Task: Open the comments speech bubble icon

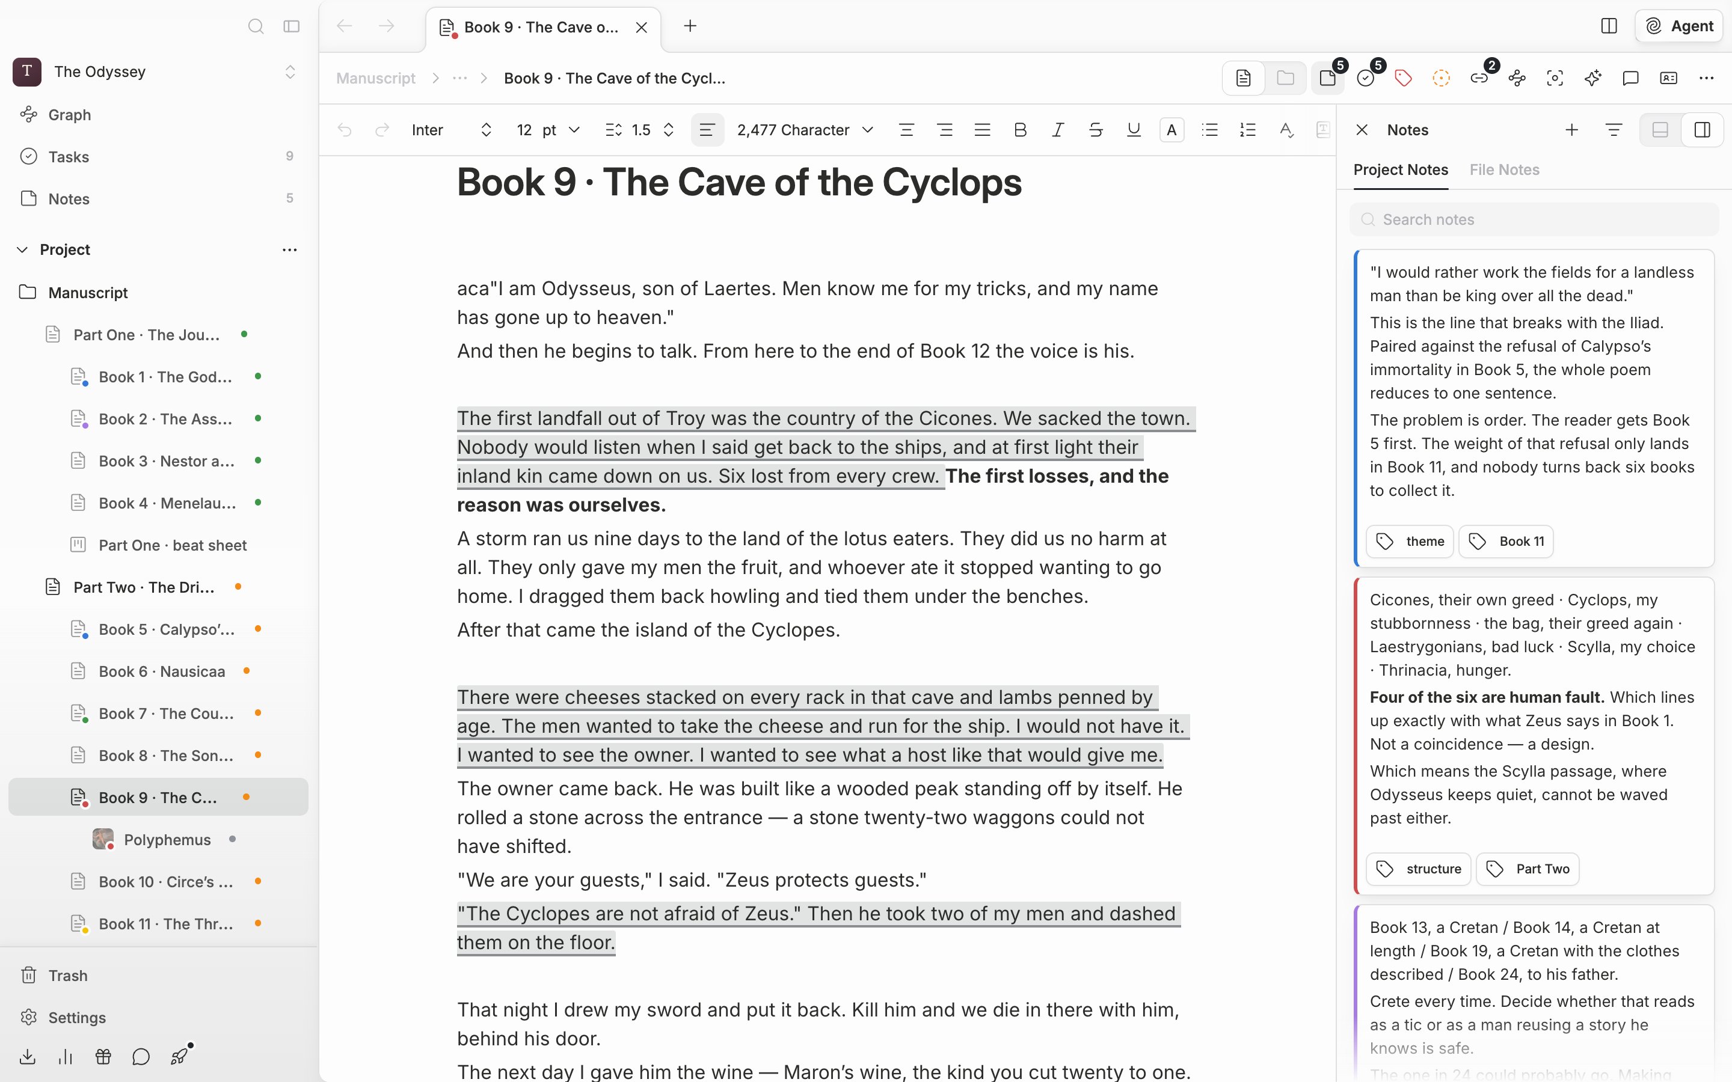Action: click(1631, 78)
